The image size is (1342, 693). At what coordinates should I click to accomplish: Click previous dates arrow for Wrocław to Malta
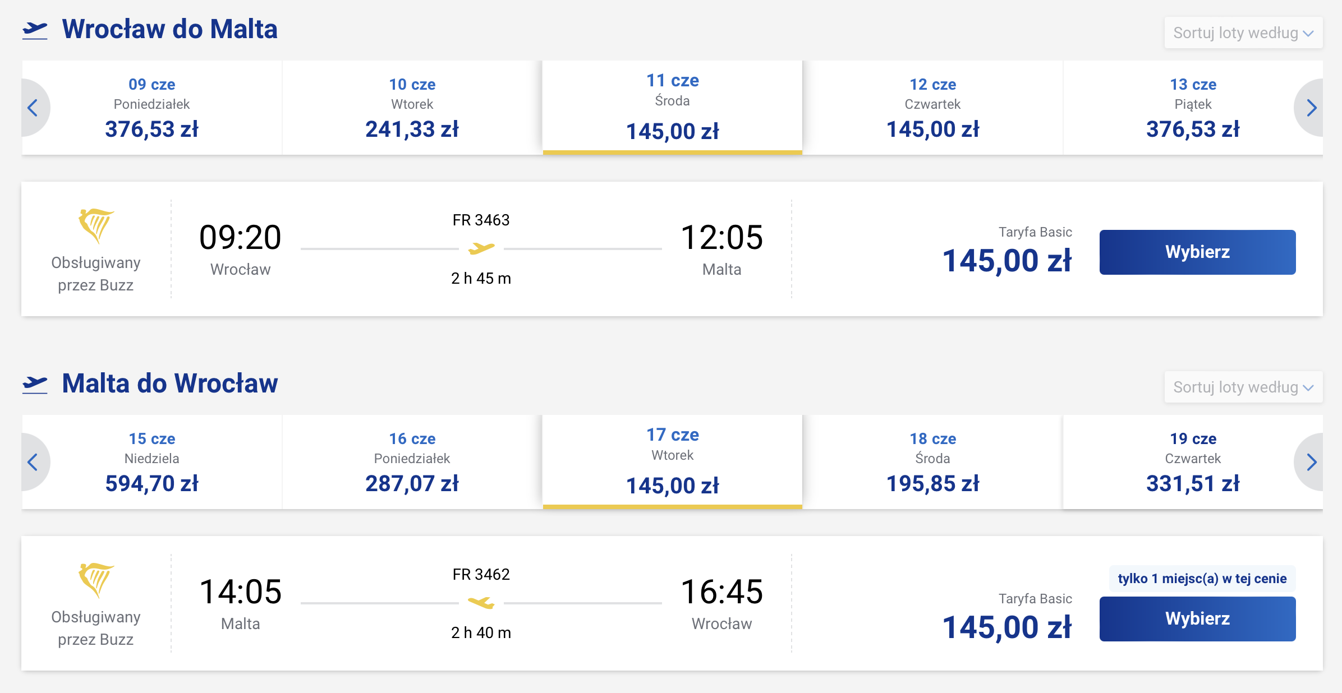tap(34, 108)
